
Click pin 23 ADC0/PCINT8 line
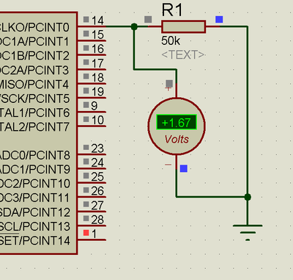92,154
